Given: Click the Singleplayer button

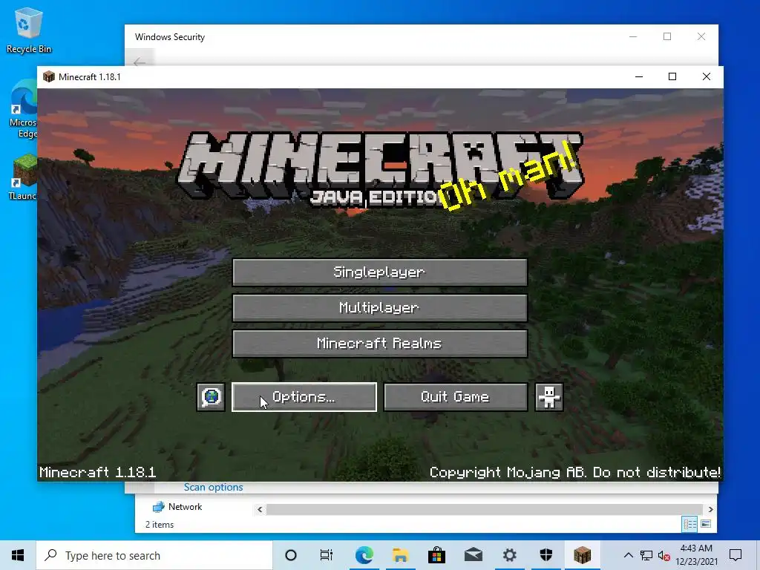Looking at the screenshot, I should 379,272.
